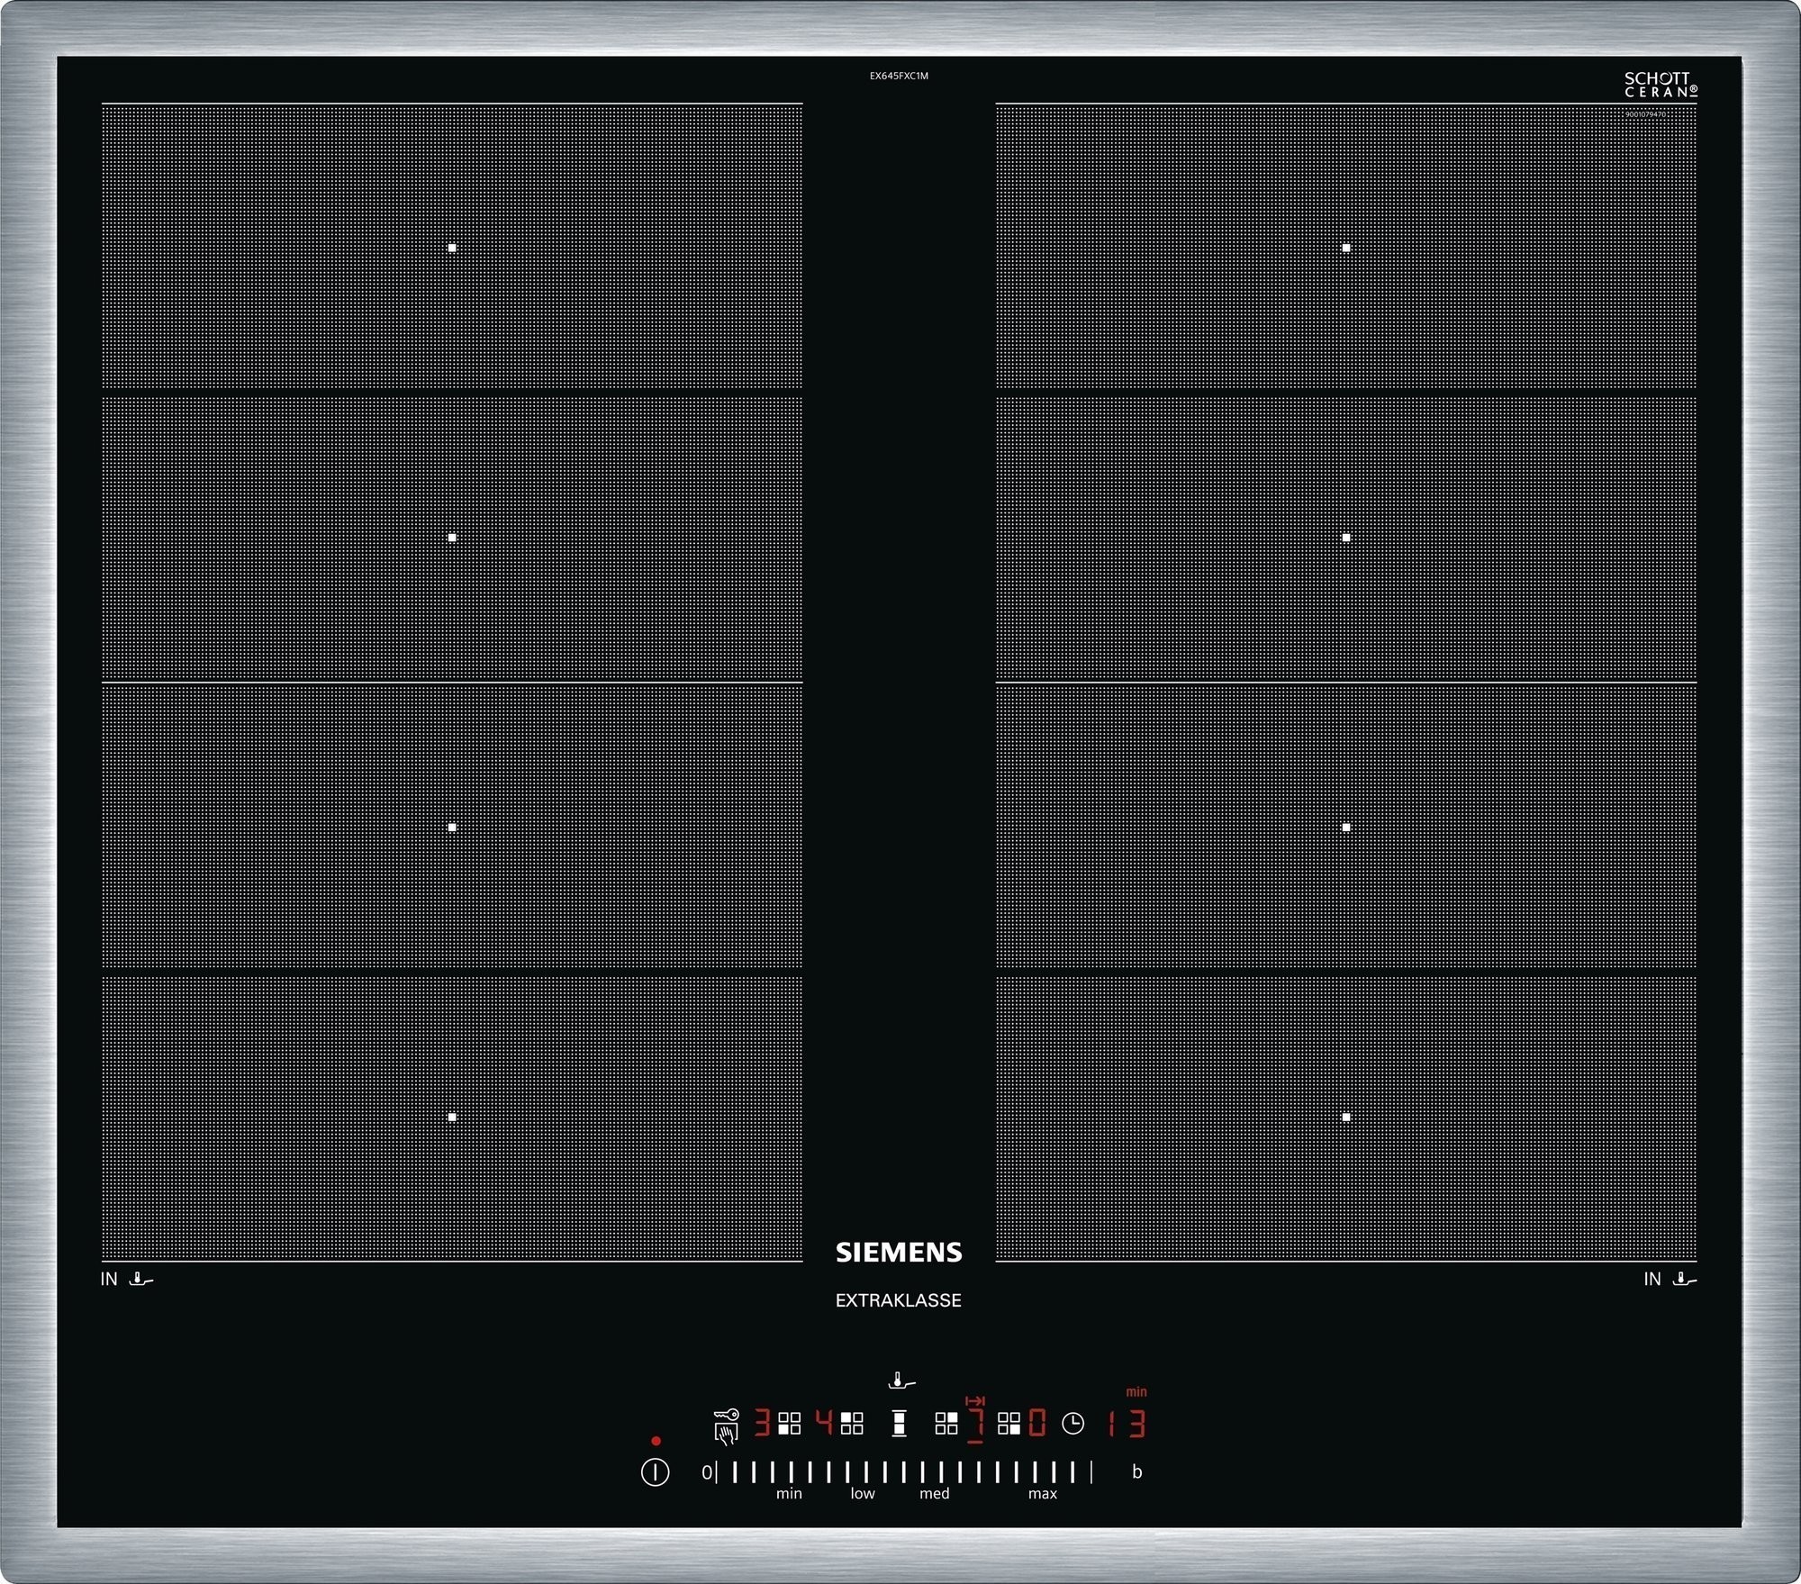Set the power slider to 'min'
1801x1584 pixels.
[x=789, y=1494]
